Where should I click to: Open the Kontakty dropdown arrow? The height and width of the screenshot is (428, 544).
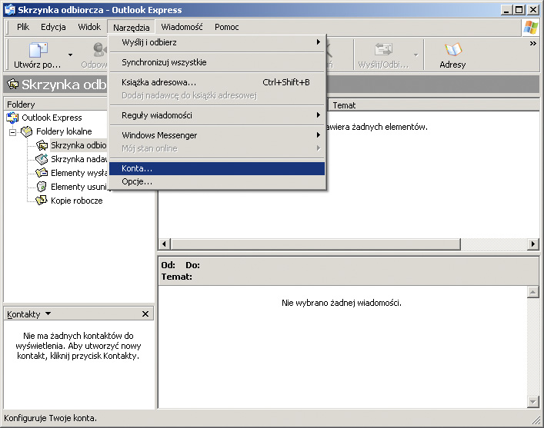point(48,314)
